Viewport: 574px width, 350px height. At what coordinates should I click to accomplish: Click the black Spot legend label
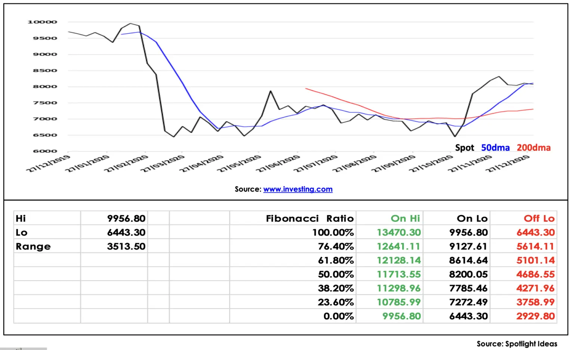click(465, 148)
